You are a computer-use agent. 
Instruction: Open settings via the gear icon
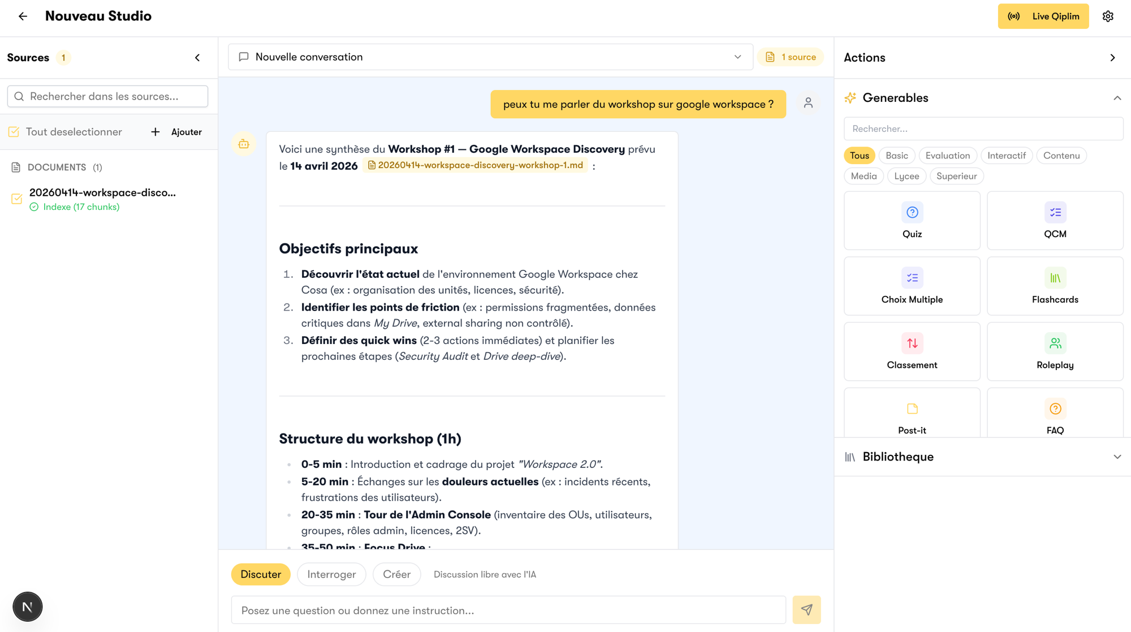point(1108,16)
